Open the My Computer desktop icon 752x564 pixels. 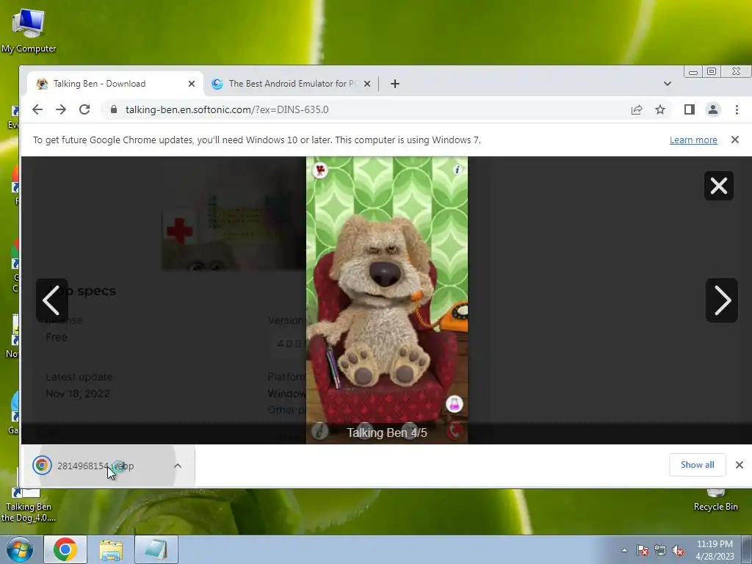29,31
